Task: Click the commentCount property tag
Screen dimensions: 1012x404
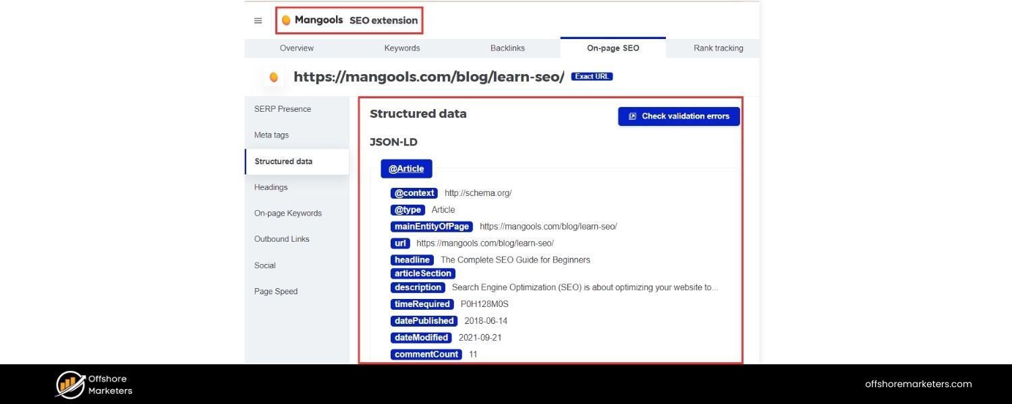Action: click(426, 354)
